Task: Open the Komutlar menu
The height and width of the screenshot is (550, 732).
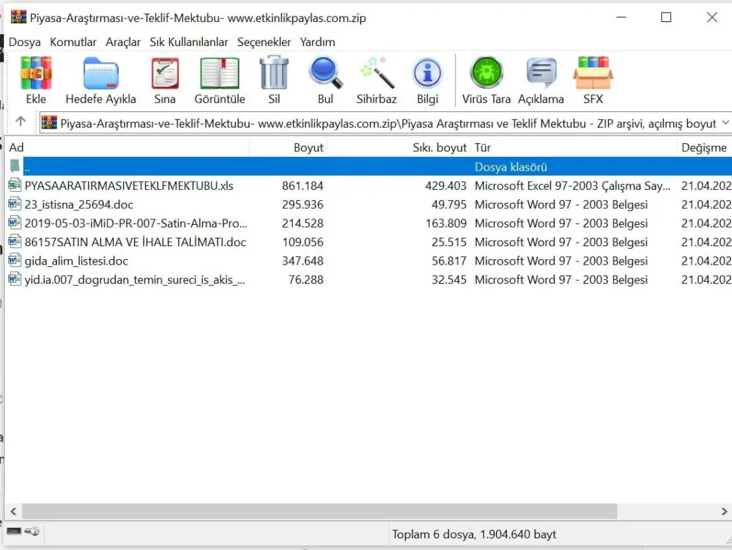Action: (74, 42)
